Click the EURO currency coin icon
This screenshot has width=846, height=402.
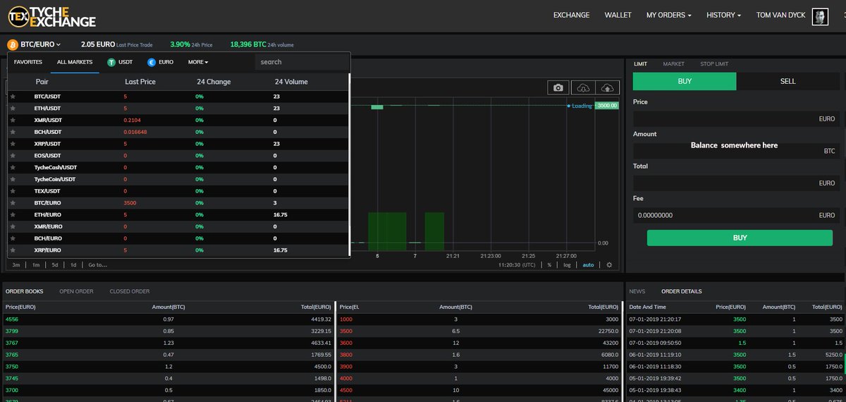click(x=152, y=62)
